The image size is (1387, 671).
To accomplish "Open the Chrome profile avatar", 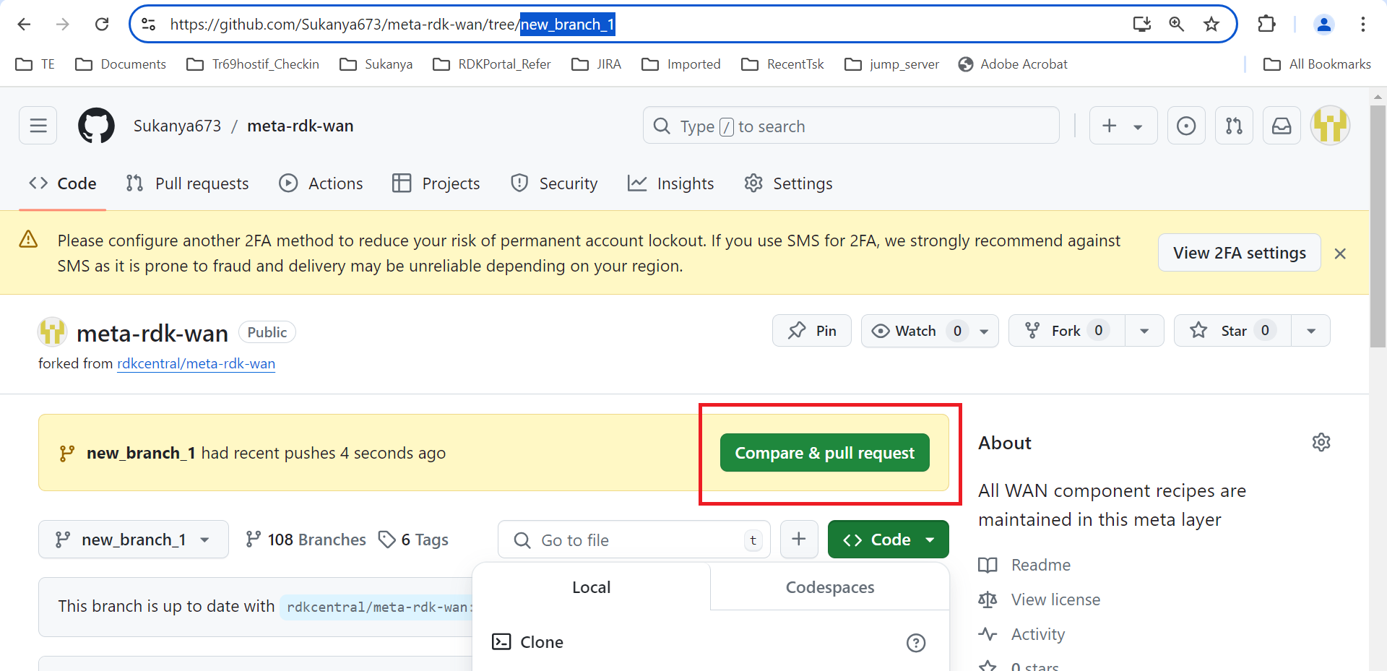I will (x=1323, y=25).
